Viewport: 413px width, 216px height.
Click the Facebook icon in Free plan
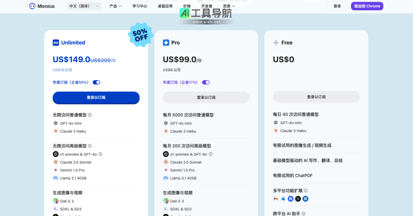click(290, 199)
